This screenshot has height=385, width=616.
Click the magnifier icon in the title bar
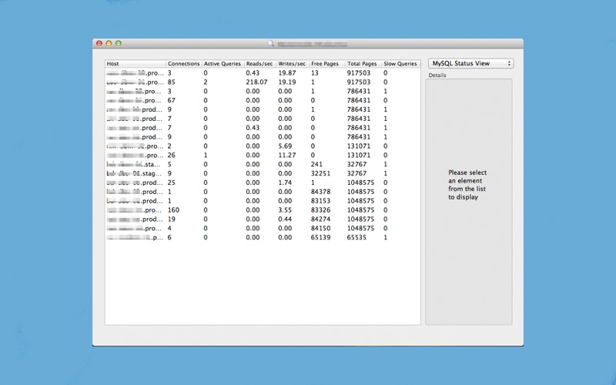(x=271, y=43)
